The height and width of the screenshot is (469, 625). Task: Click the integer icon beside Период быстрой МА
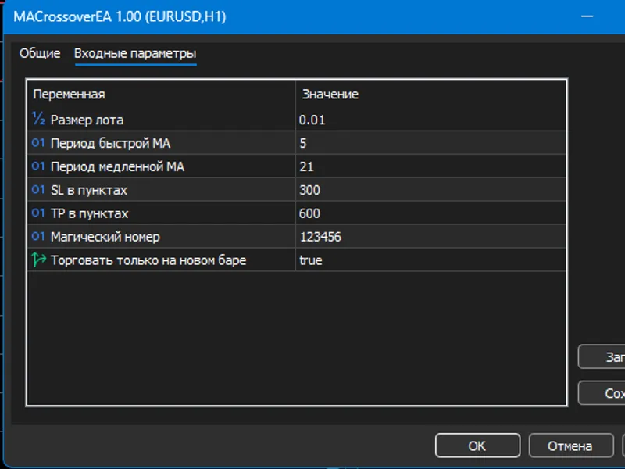pyautogui.click(x=38, y=143)
